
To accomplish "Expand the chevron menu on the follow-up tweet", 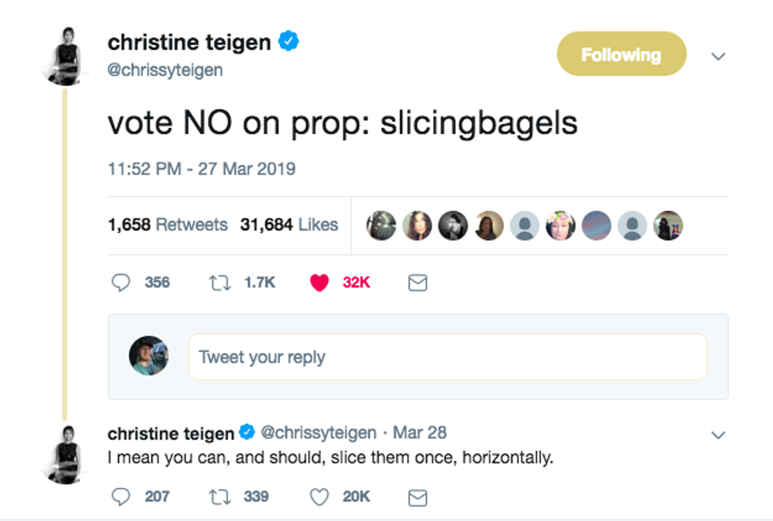I will [718, 435].
